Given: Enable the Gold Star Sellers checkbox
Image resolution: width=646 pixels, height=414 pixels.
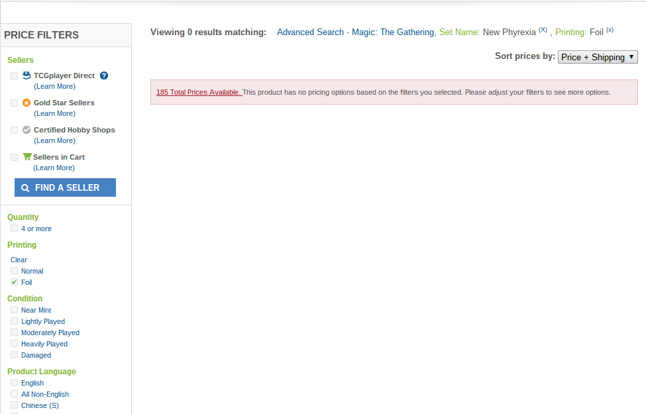Looking at the screenshot, I should [x=15, y=103].
